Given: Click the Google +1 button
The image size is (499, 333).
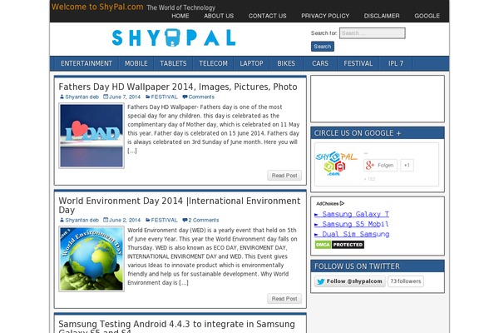Looking at the screenshot, I should click(x=407, y=165).
